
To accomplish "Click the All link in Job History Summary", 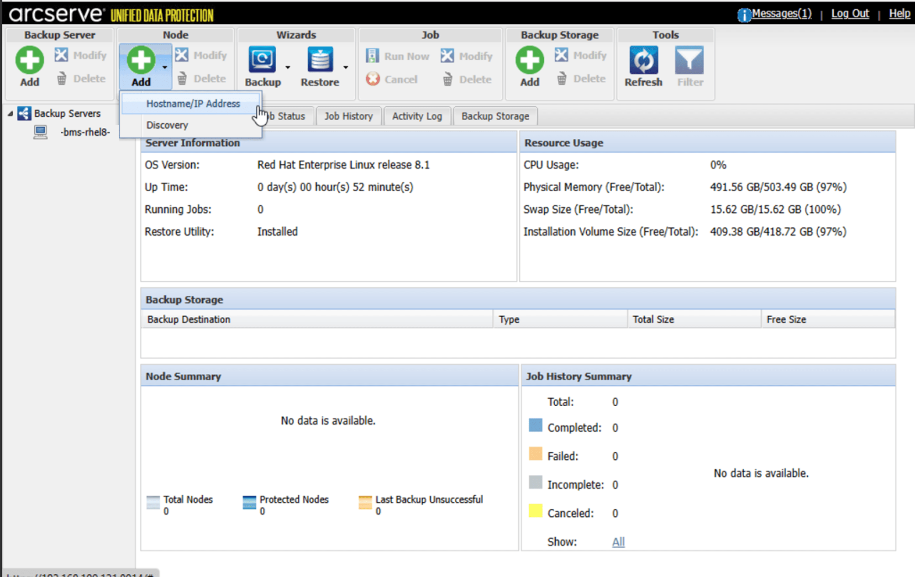I will pyautogui.click(x=618, y=542).
